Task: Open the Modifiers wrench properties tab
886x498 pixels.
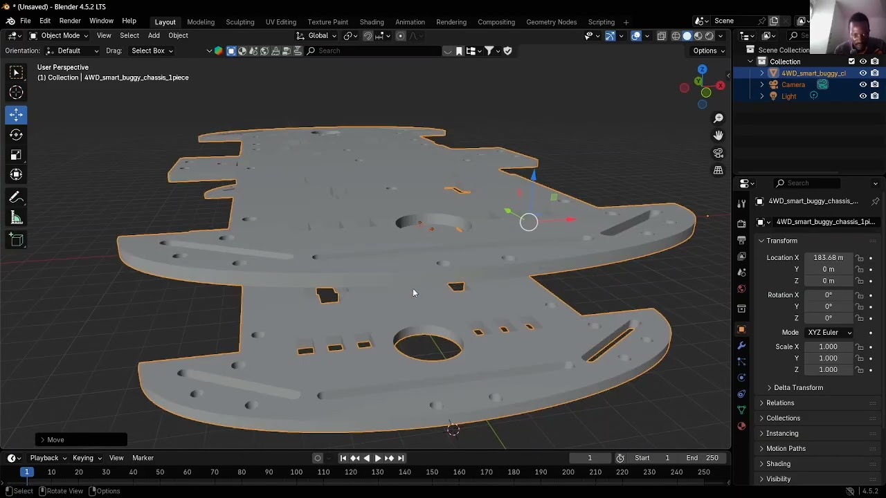Action: tap(741, 345)
